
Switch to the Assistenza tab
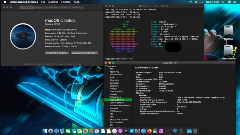pos(77,7)
